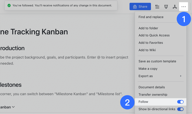Click the project background description paragraph
This screenshot has width=192, height=114.
(x=64, y=60)
